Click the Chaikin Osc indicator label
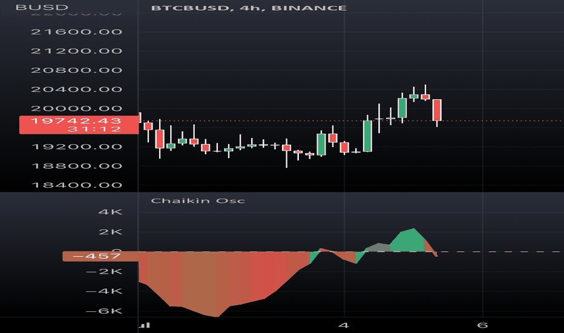This screenshot has height=333, width=564. [x=198, y=201]
